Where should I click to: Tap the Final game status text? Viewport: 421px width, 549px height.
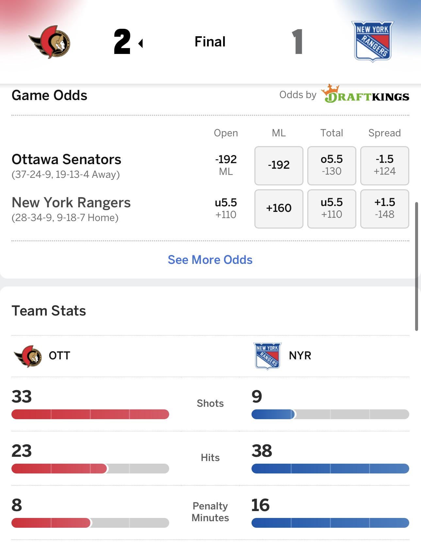click(x=210, y=42)
